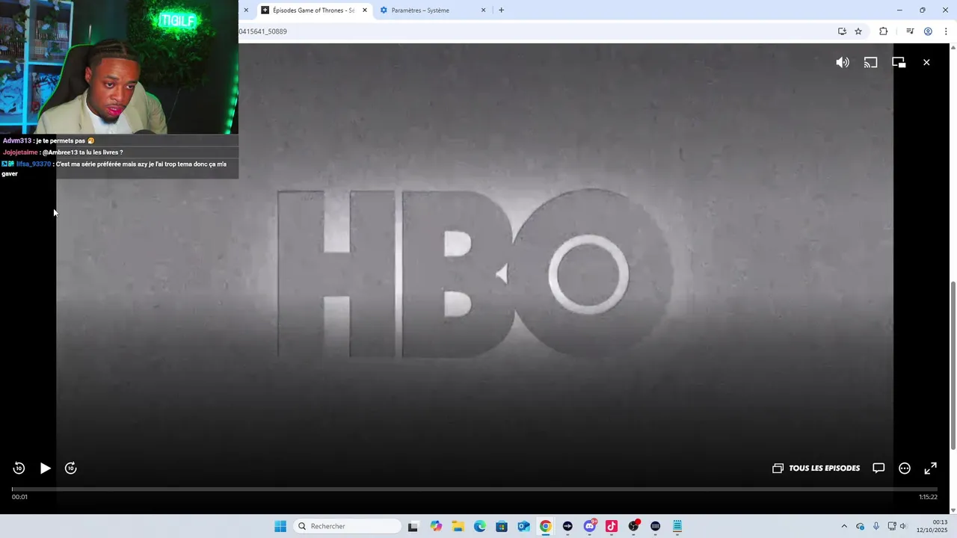The width and height of the screenshot is (957, 538).
Task: Open Chrome extensions menu
Action: 883,31
